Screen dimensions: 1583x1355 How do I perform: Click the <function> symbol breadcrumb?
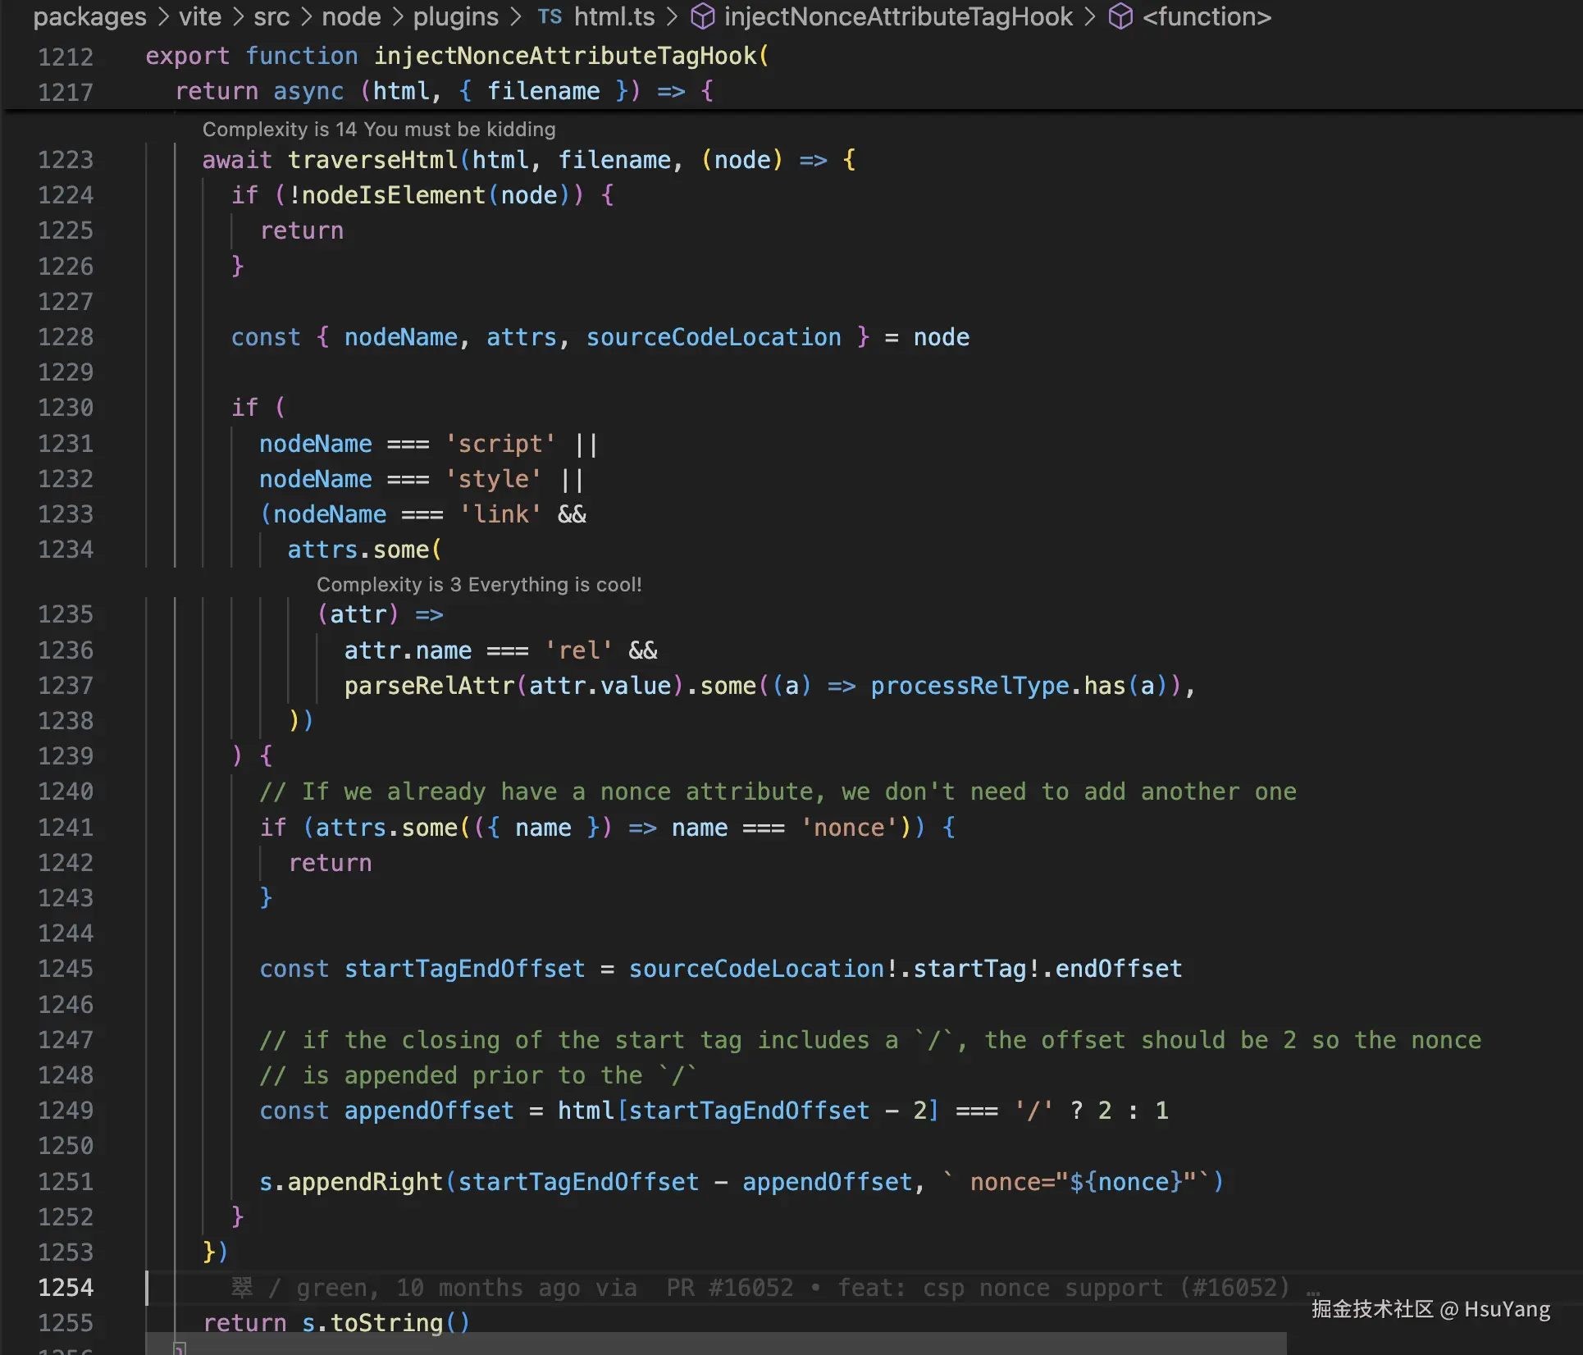click(x=1207, y=16)
